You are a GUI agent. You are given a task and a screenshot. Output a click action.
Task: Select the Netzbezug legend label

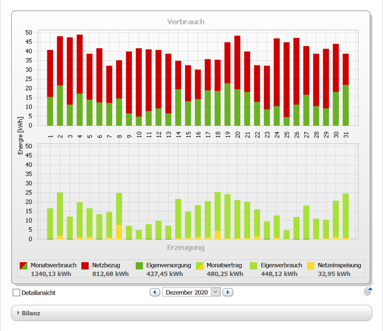[x=106, y=265]
